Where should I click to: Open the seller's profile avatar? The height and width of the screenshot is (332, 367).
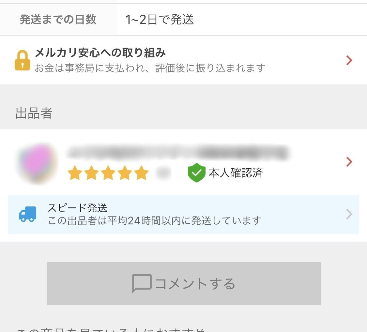[38, 163]
